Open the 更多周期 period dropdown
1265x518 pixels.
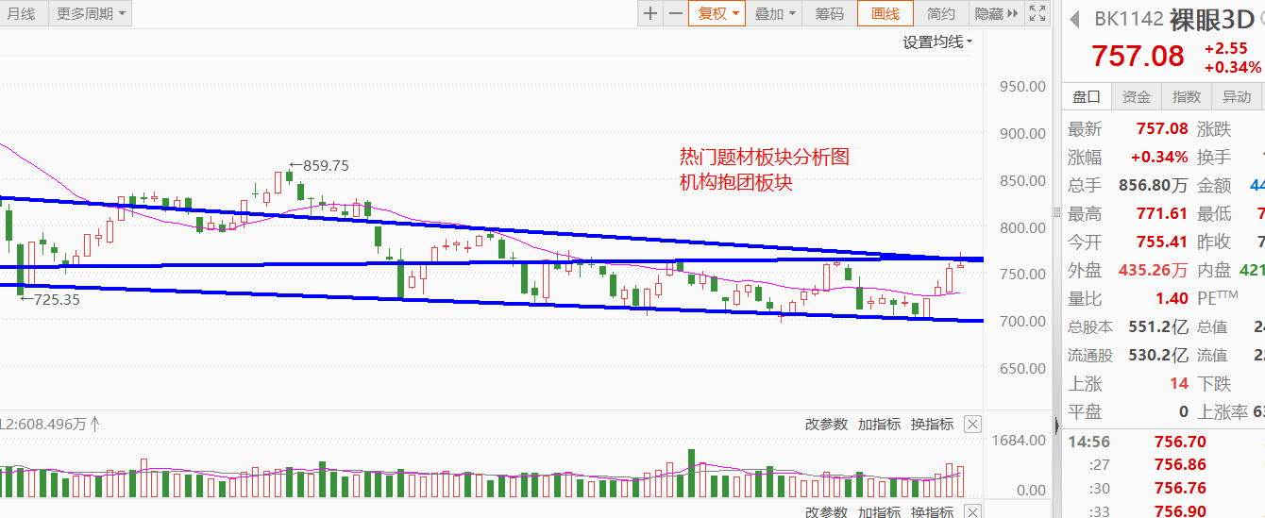[x=91, y=13]
